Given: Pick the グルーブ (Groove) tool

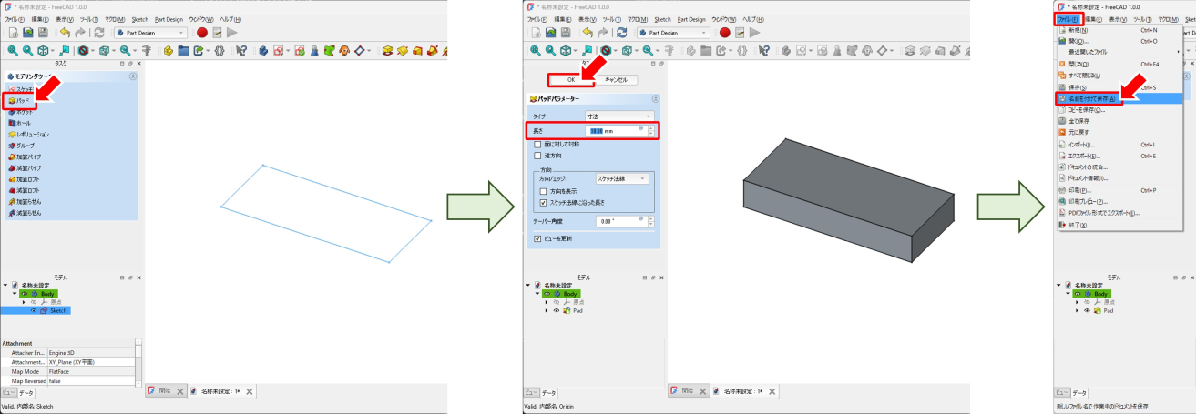Looking at the screenshot, I should tap(25, 146).
